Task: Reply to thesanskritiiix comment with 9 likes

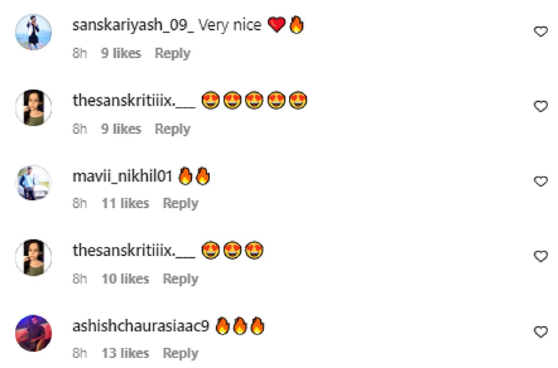Action: click(173, 129)
